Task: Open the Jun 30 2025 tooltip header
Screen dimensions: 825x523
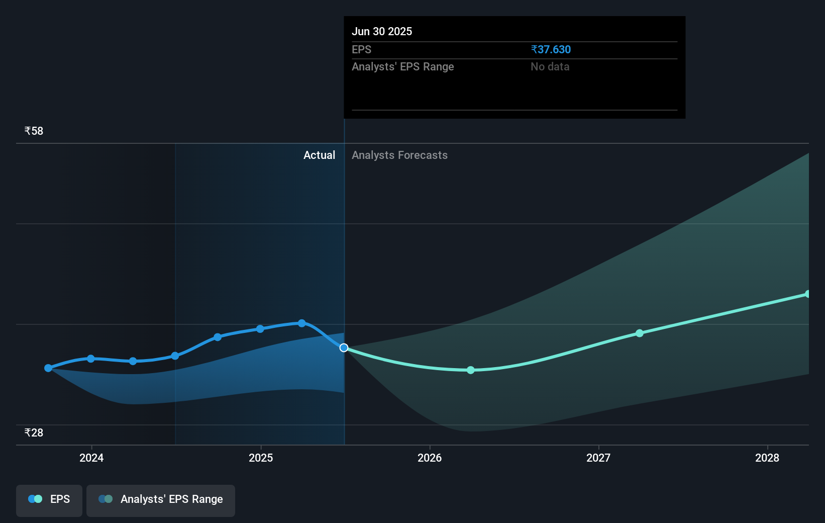Action: tap(382, 31)
